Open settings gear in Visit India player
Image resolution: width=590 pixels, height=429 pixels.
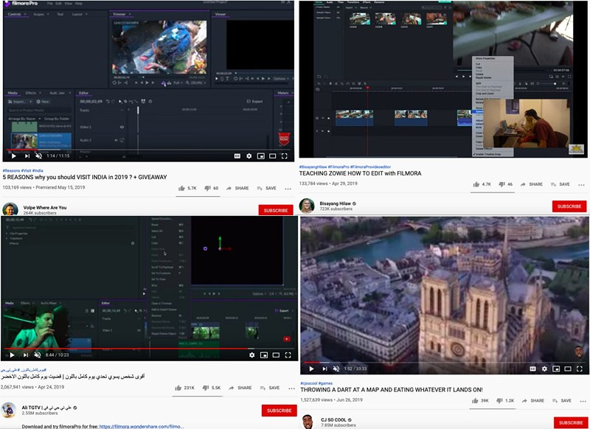coord(249,156)
